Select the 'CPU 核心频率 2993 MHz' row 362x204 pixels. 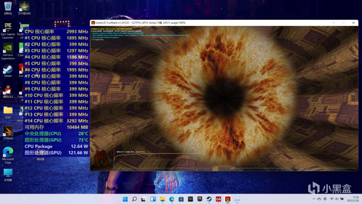tap(56, 31)
